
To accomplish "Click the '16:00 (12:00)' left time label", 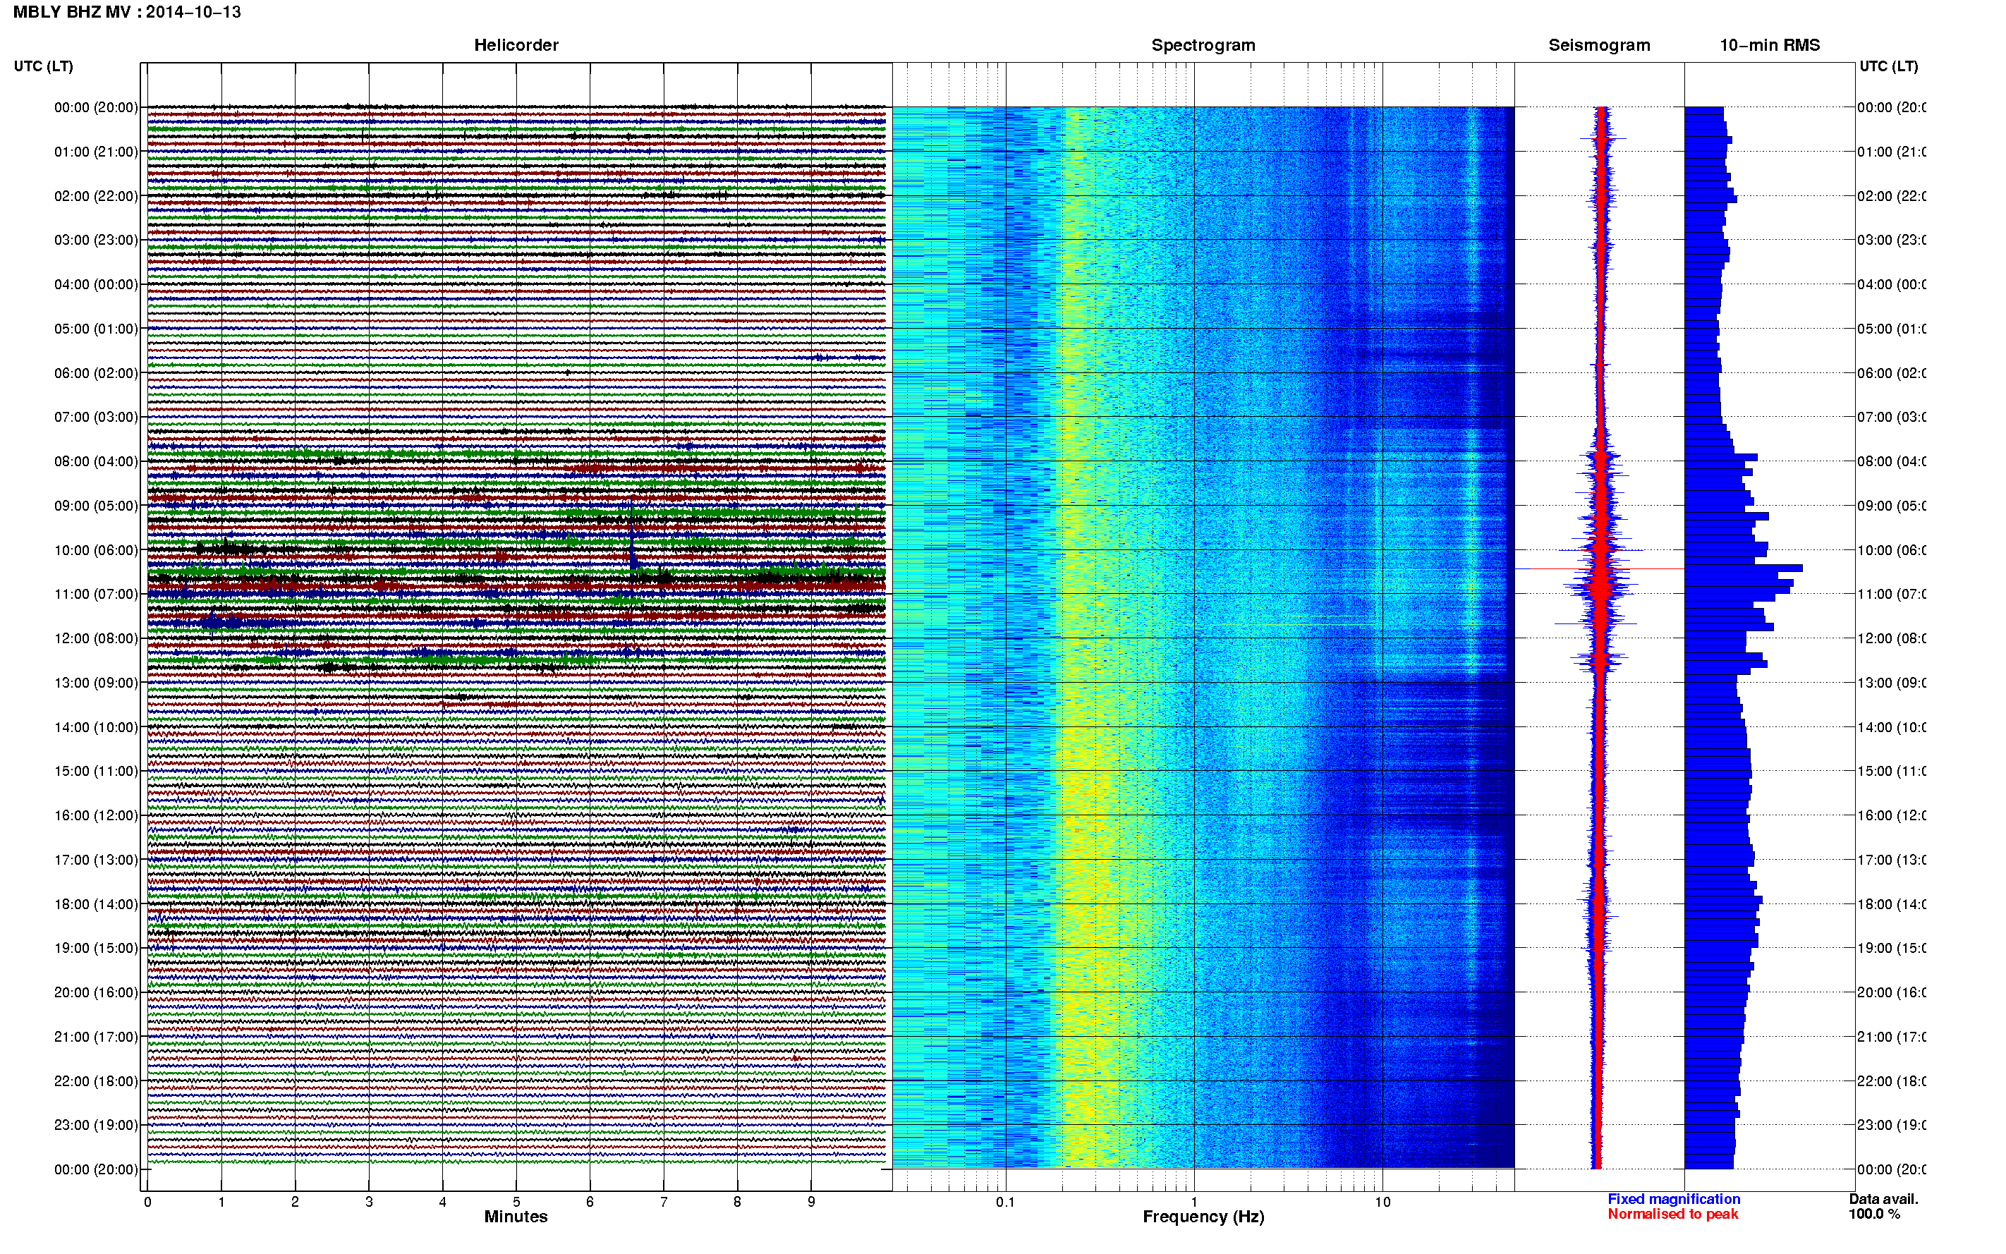I will pos(96,815).
